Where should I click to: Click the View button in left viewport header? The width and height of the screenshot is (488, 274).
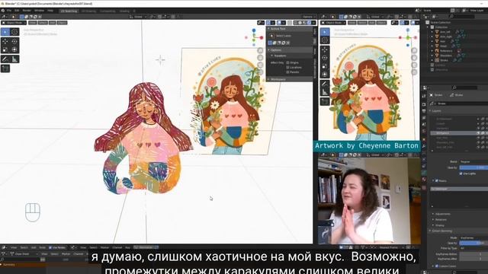tap(32, 23)
